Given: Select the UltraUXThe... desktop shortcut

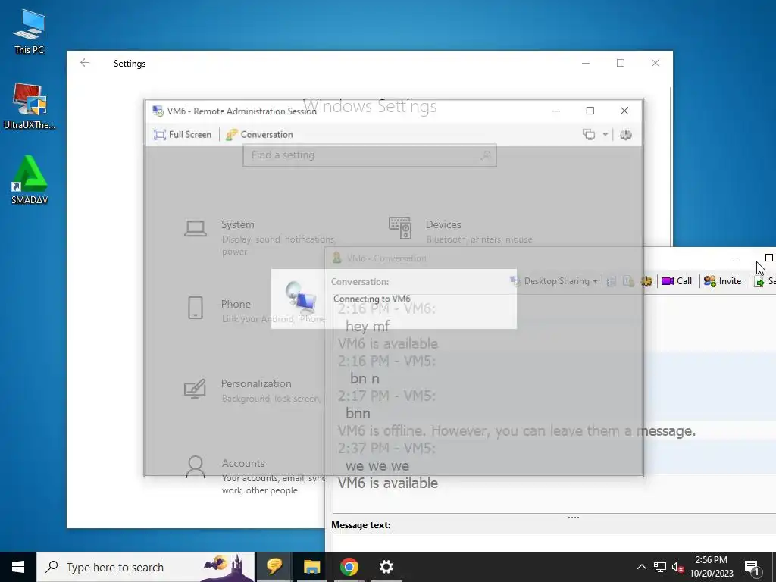Looking at the screenshot, I should 30,106.
